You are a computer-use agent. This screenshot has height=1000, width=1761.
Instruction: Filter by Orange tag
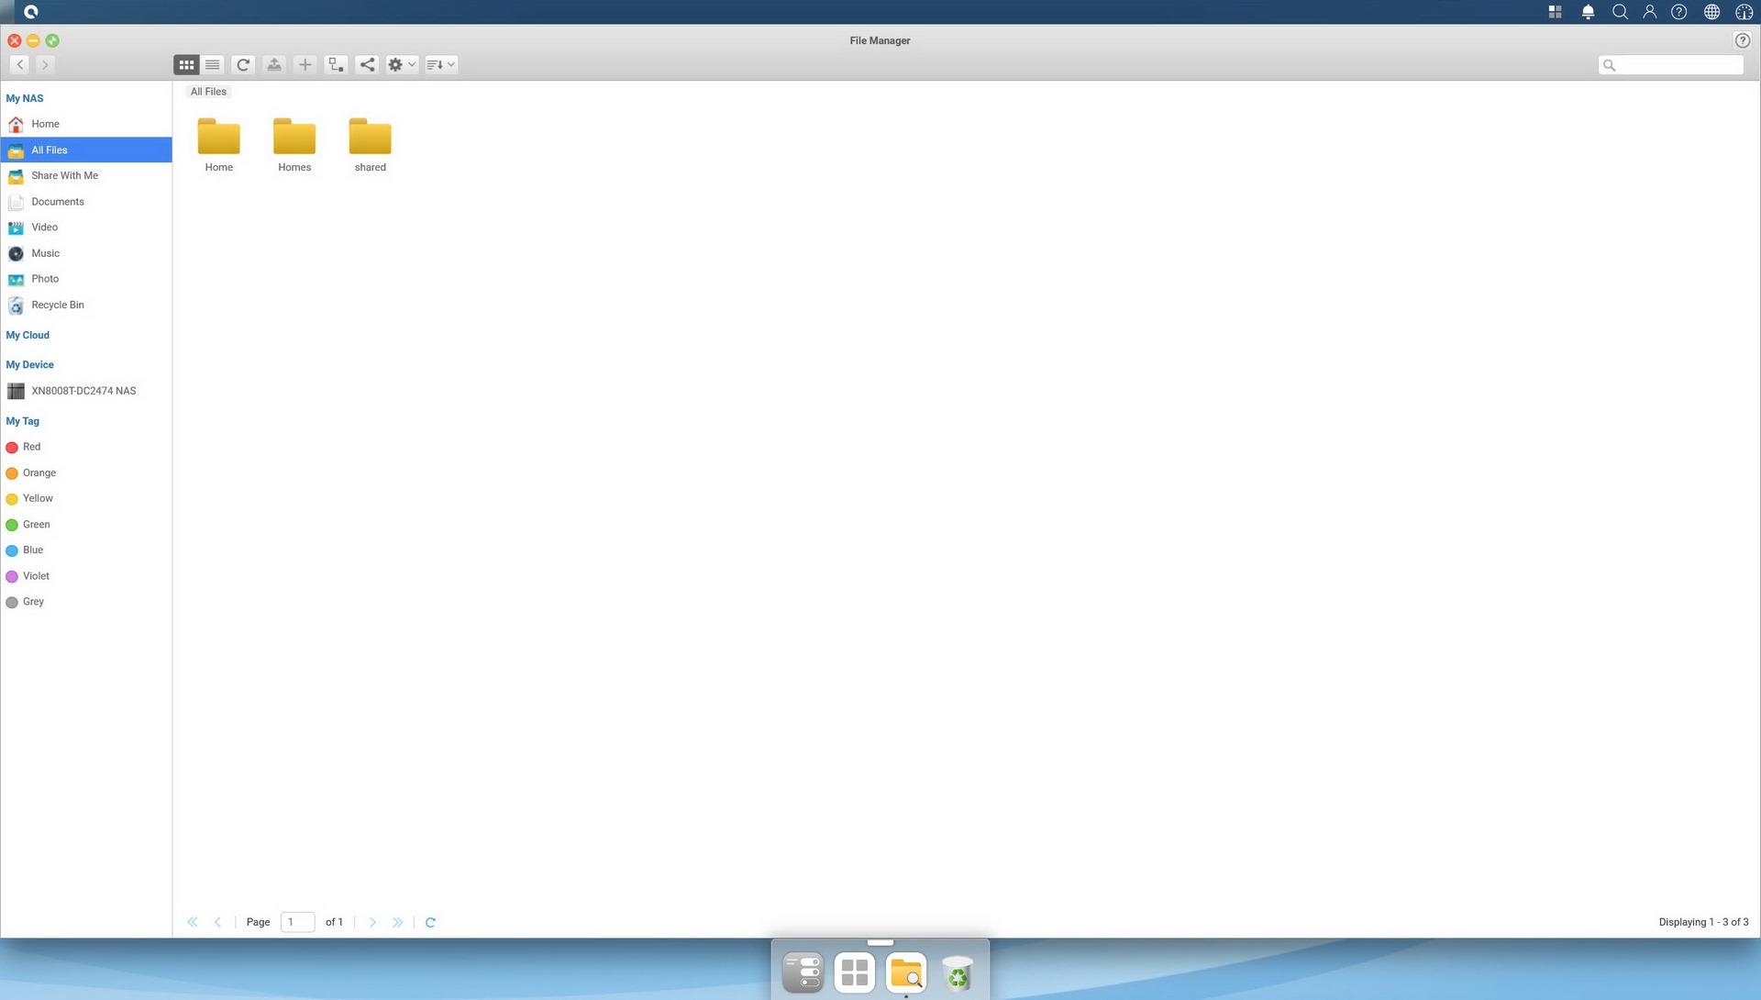86,472
